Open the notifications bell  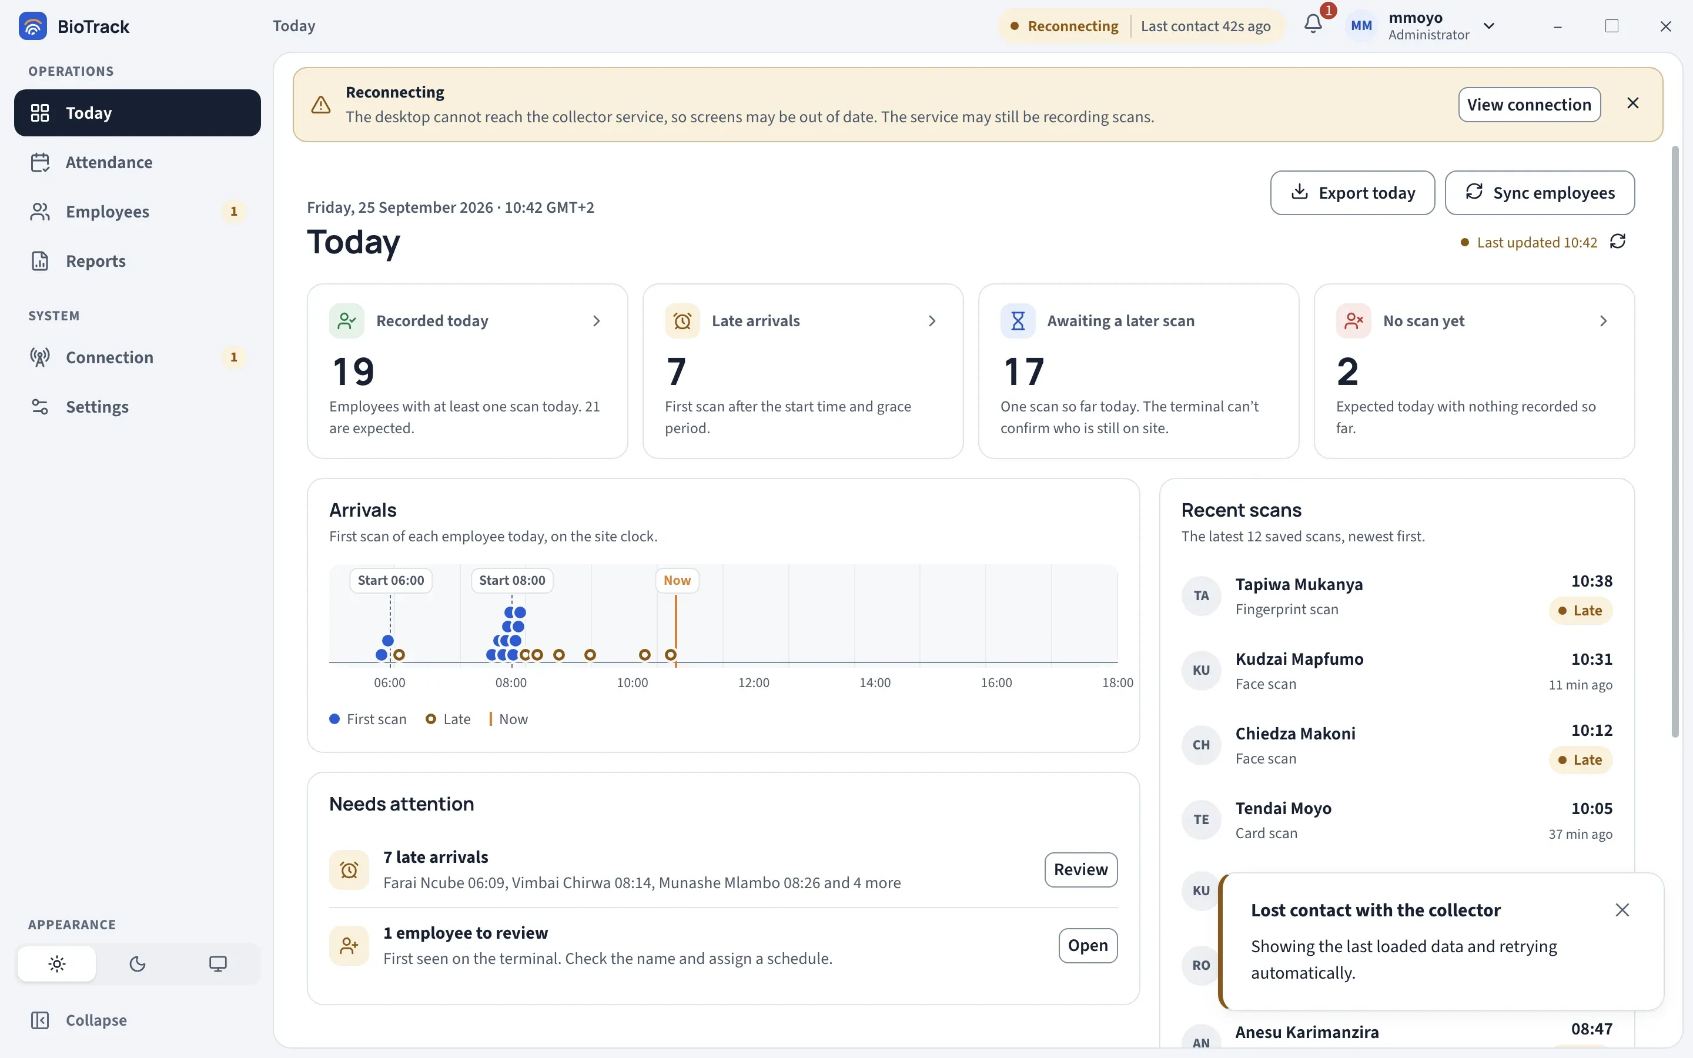[x=1313, y=25]
